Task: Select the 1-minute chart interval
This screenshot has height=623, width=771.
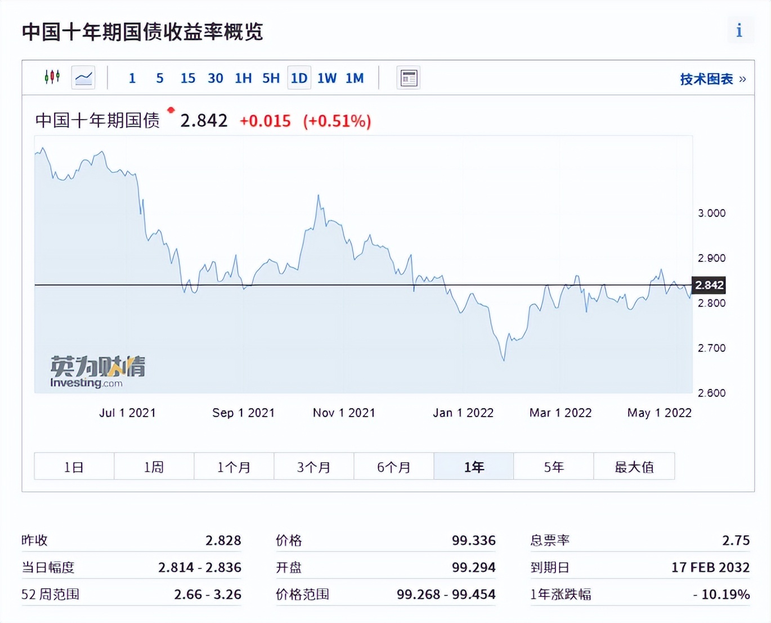Action: [132, 78]
